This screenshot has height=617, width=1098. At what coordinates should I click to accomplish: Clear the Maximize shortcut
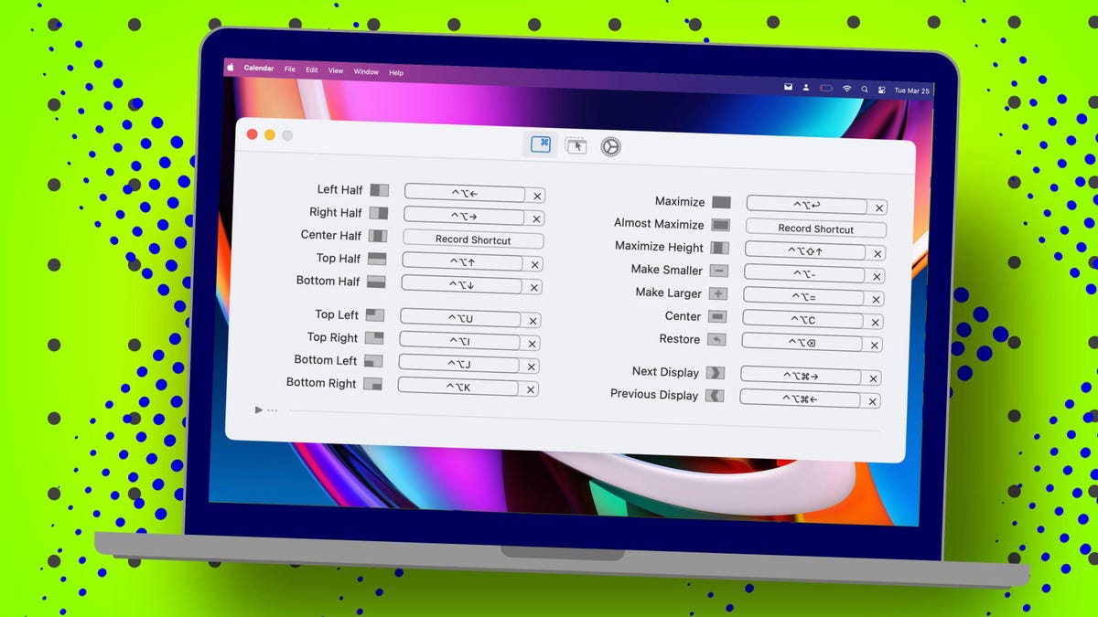tap(879, 208)
